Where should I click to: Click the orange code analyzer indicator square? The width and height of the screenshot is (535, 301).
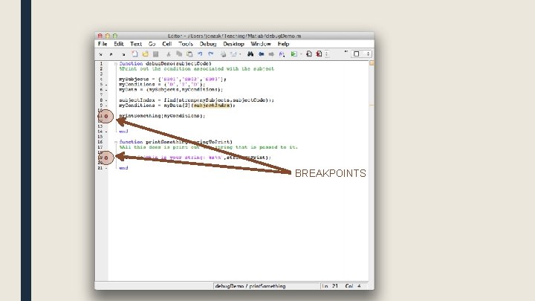[x=372, y=63]
